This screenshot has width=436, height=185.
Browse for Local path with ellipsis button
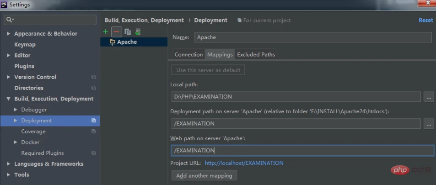[x=429, y=97]
